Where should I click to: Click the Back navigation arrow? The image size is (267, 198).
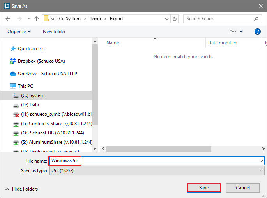coord(8,19)
